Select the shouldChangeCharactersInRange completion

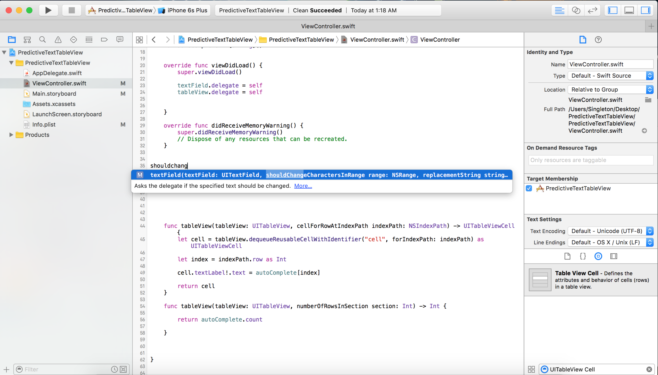click(322, 175)
